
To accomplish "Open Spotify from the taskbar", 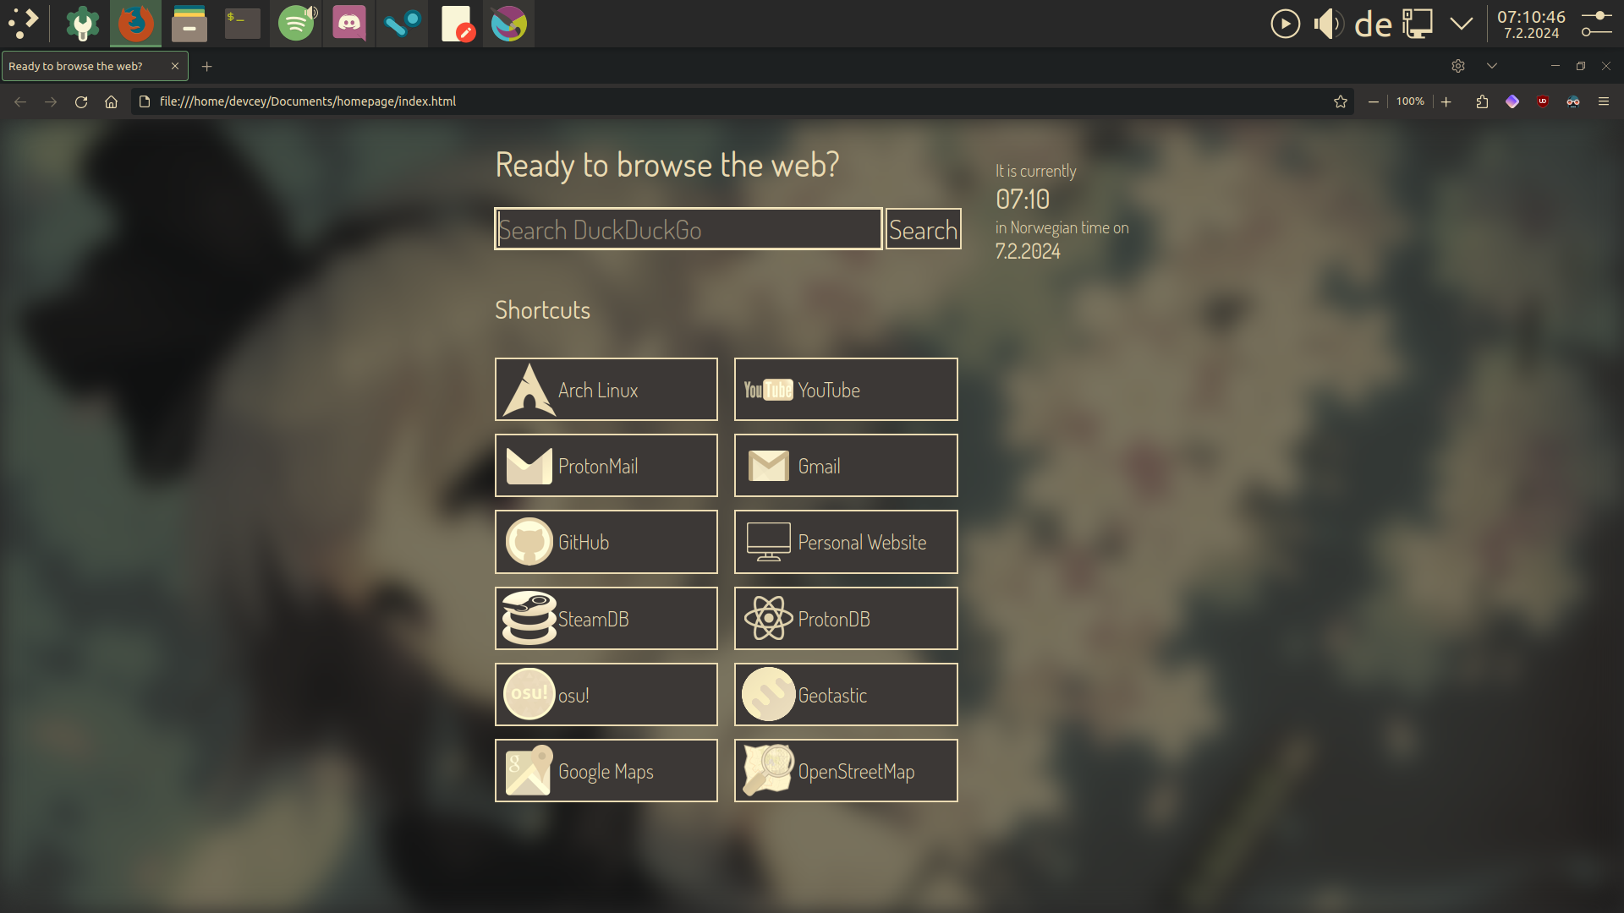I will (x=296, y=23).
